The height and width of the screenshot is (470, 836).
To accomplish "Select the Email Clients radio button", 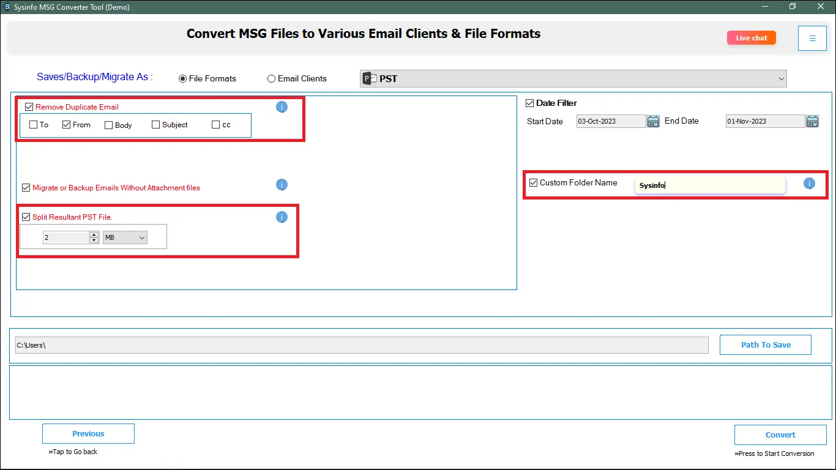I will [x=271, y=79].
